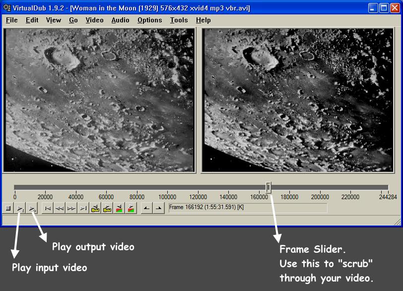This screenshot has height=291, width=403.
Task: Click the output video preview pane
Action: 298,100
